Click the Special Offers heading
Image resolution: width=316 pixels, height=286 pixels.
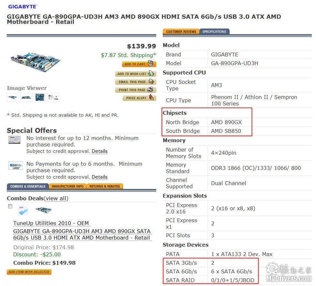click(x=32, y=130)
